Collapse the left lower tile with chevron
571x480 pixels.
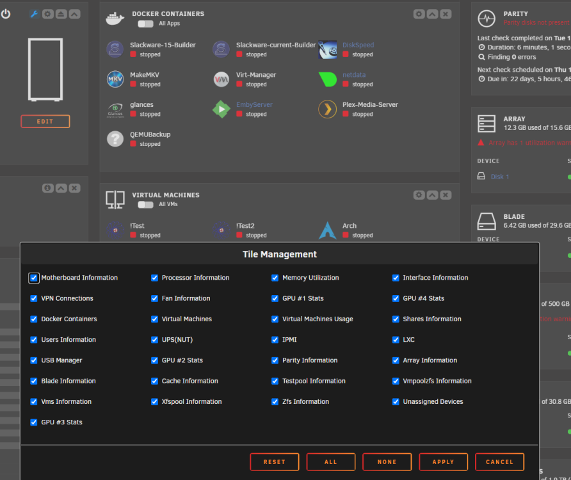[x=61, y=188]
